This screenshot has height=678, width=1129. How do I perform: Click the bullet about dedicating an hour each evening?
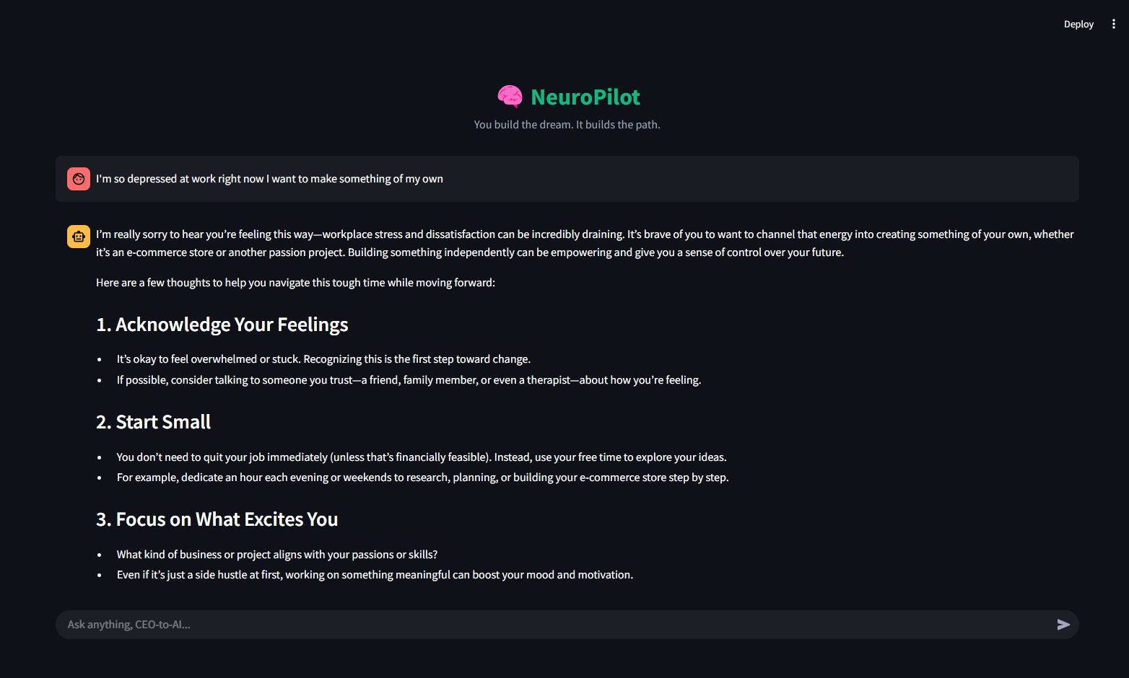[x=422, y=477]
